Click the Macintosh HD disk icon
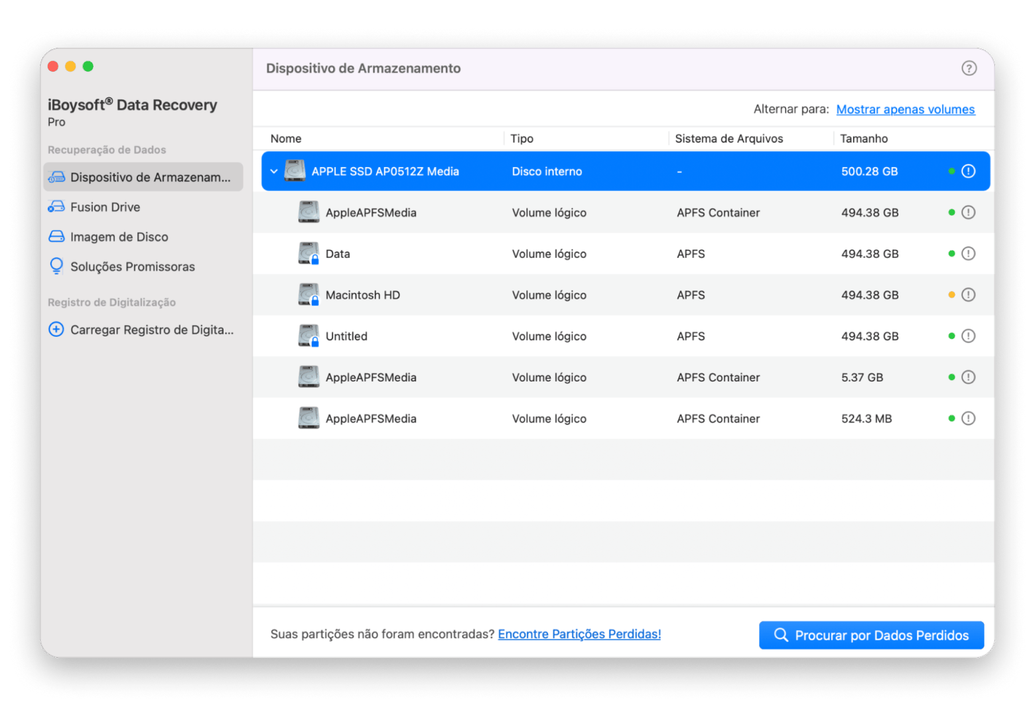The height and width of the screenshot is (711, 1035). point(309,294)
